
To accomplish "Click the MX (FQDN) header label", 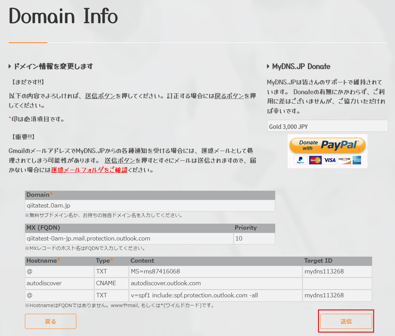I will pyautogui.click(x=43, y=228).
